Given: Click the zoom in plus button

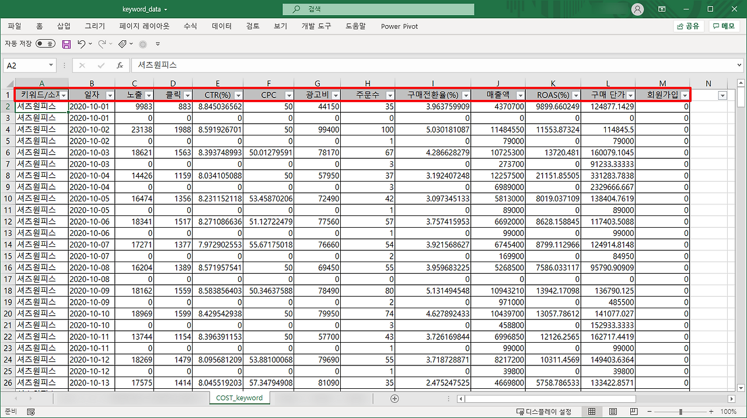Looking at the screenshot, I should (x=712, y=412).
